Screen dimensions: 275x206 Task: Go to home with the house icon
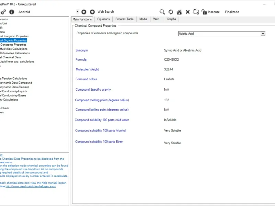pos(179,12)
